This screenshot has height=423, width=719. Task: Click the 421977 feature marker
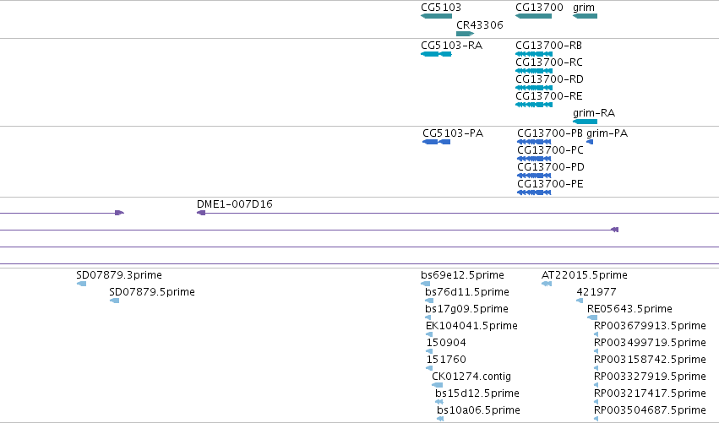pos(580,301)
